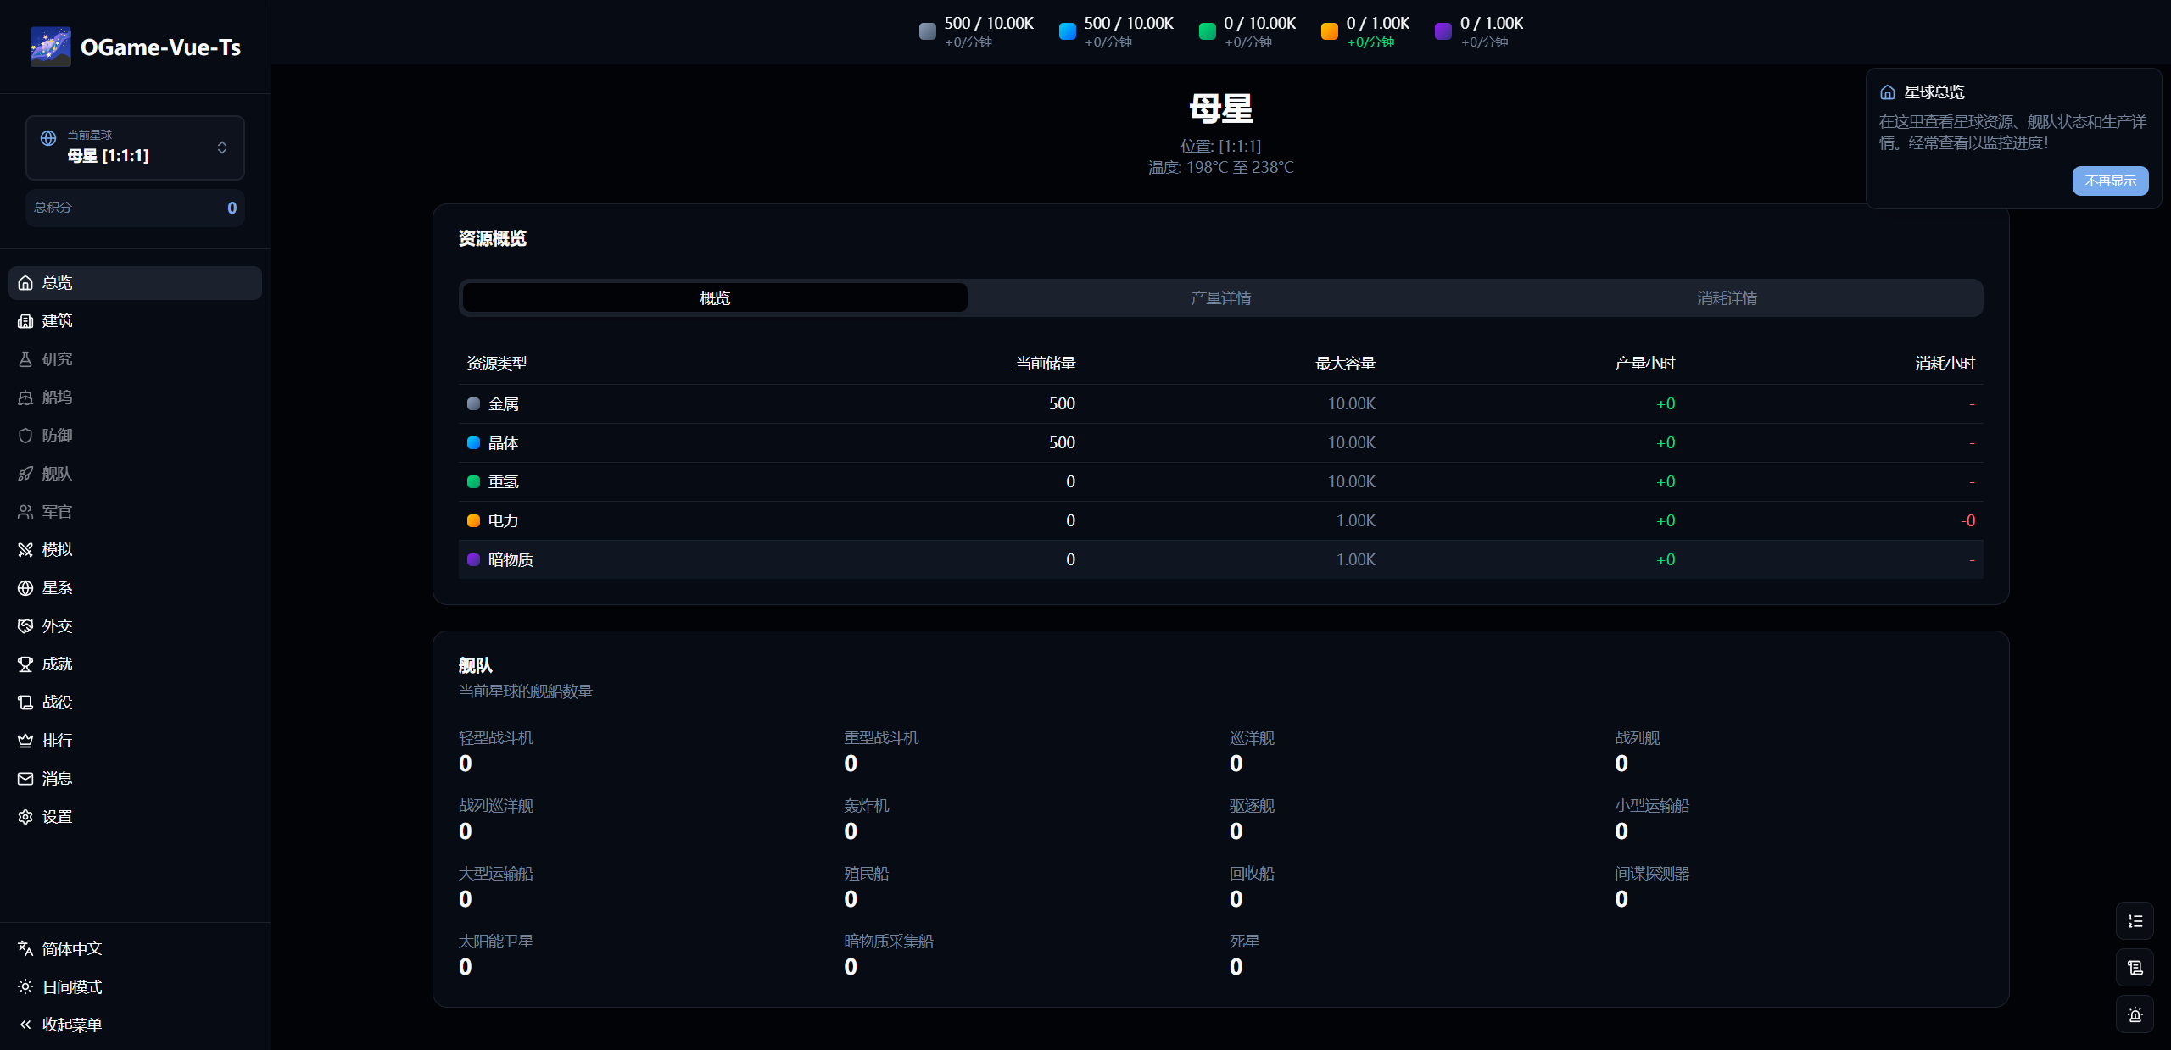Open the Settings (设置) menu item
This screenshot has width=2171, height=1050.
(57, 817)
